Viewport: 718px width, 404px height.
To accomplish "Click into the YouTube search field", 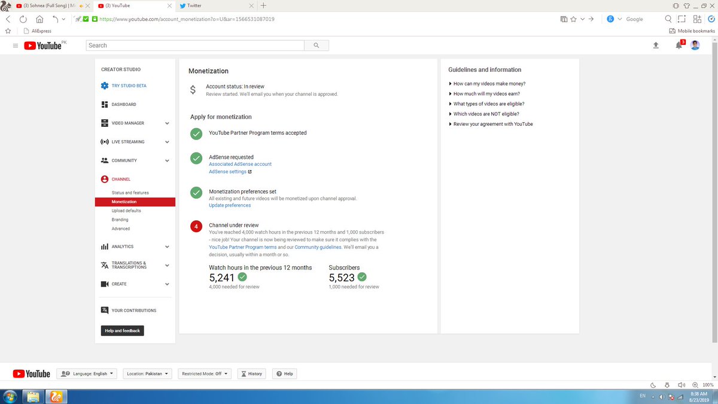I will [x=195, y=45].
